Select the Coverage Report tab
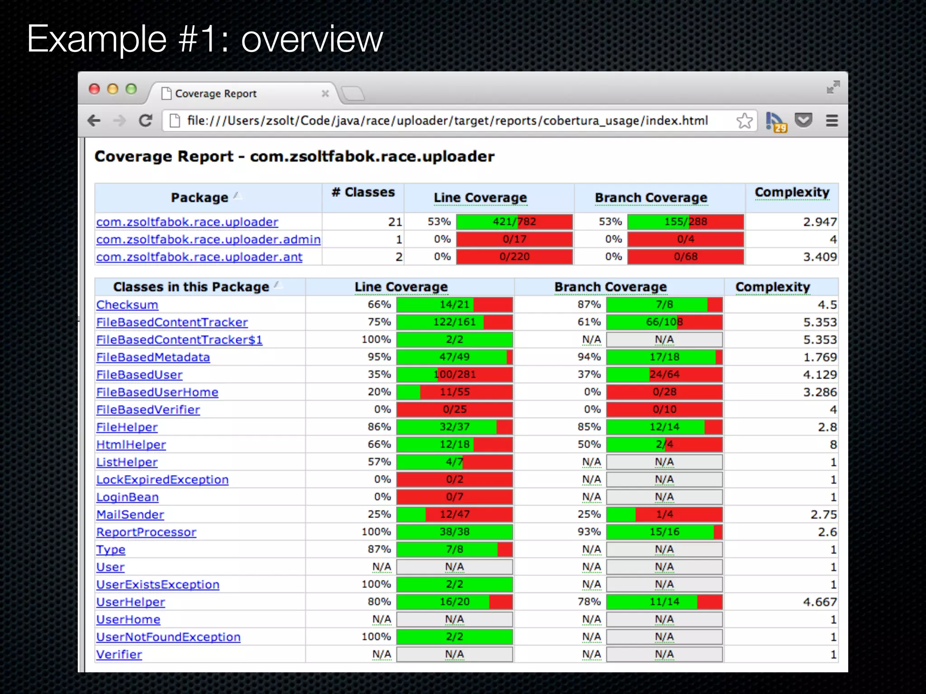Viewport: 926px width, 694px height. [243, 94]
